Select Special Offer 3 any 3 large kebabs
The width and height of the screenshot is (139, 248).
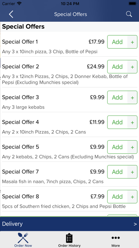click(x=23, y=107)
